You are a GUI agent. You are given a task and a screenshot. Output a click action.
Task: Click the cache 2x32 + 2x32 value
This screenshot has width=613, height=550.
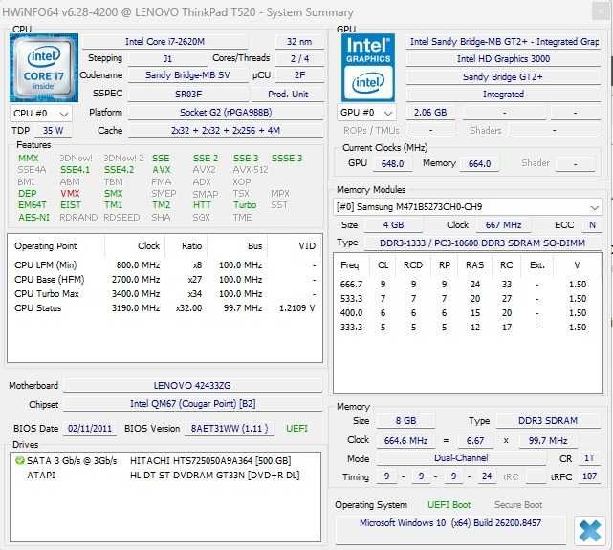pyautogui.click(x=226, y=131)
